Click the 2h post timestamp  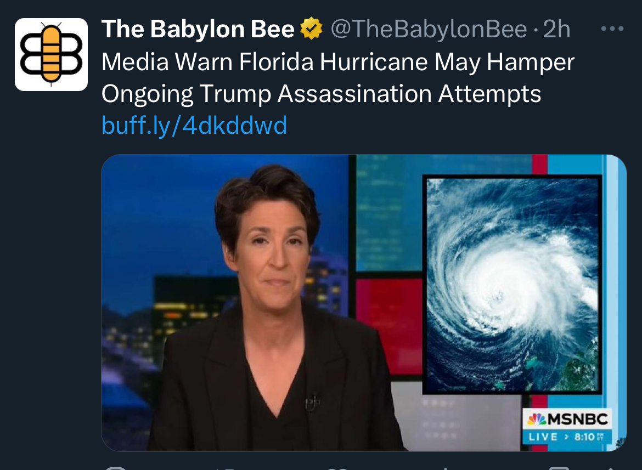[556, 29]
